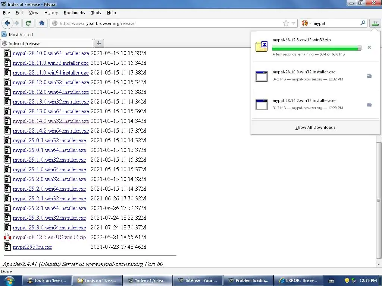Viewport: 382px width, 286px height.
Task: Open the File menu
Action: pyautogui.click(x=6, y=13)
